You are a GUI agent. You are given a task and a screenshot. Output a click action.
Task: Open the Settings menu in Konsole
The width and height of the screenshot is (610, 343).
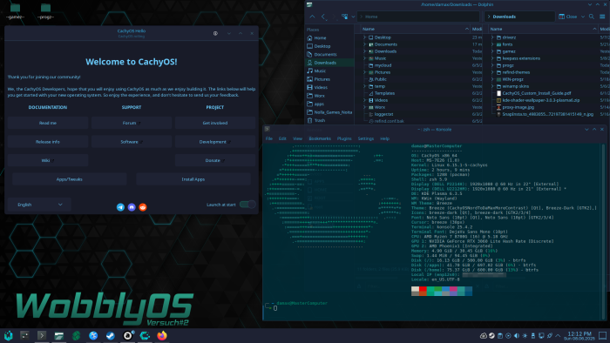[366, 138]
